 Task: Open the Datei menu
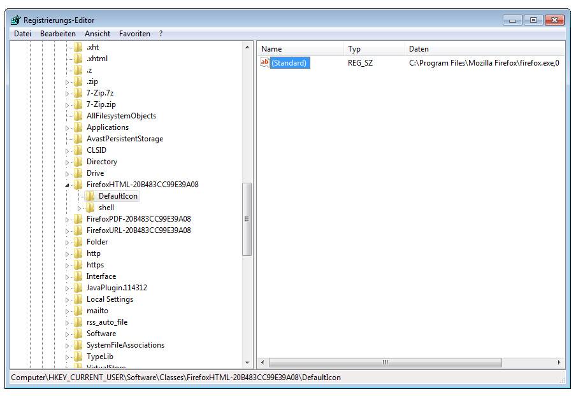(22, 34)
